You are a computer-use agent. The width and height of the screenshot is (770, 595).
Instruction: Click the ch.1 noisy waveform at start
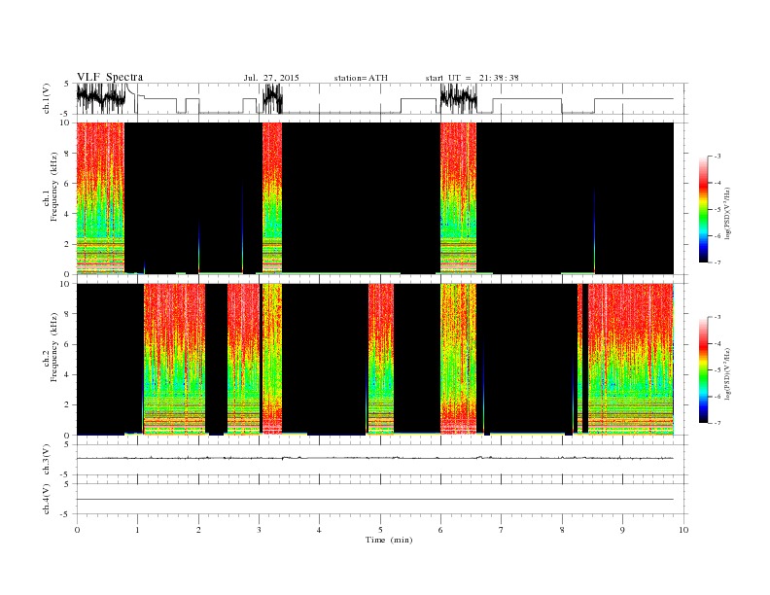point(101,98)
